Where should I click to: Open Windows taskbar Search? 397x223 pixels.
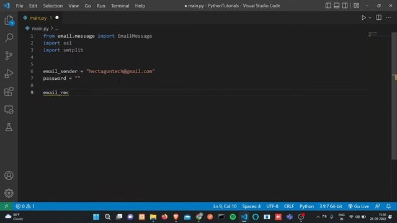click(107, 217)
